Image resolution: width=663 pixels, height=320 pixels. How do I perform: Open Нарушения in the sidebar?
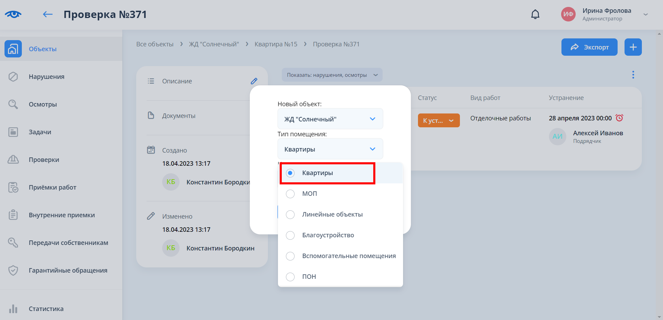tap(46, 77)
